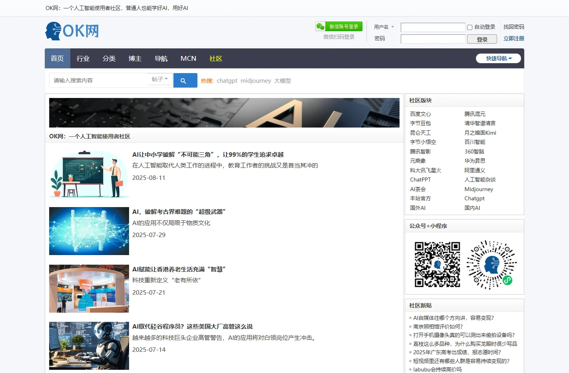This screenshot has height=373, width=569.
Task: Click the blue search magnifier button
Action: pos(185,80)
